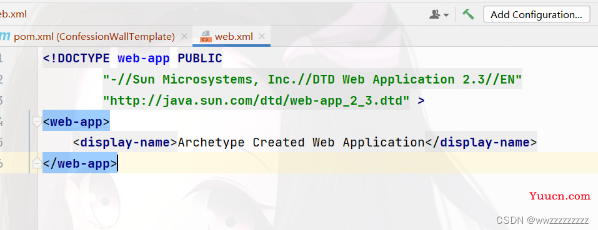This screenshot has width=598, height=230.
Task: Click the closing </display-name> tag
Action: 481,143
